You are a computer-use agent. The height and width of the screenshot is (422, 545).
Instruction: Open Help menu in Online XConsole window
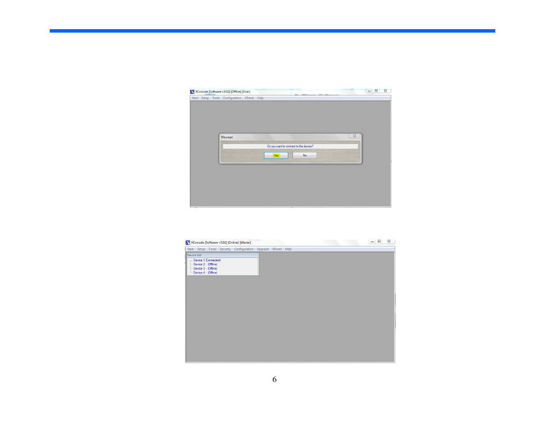pos(288,249)
